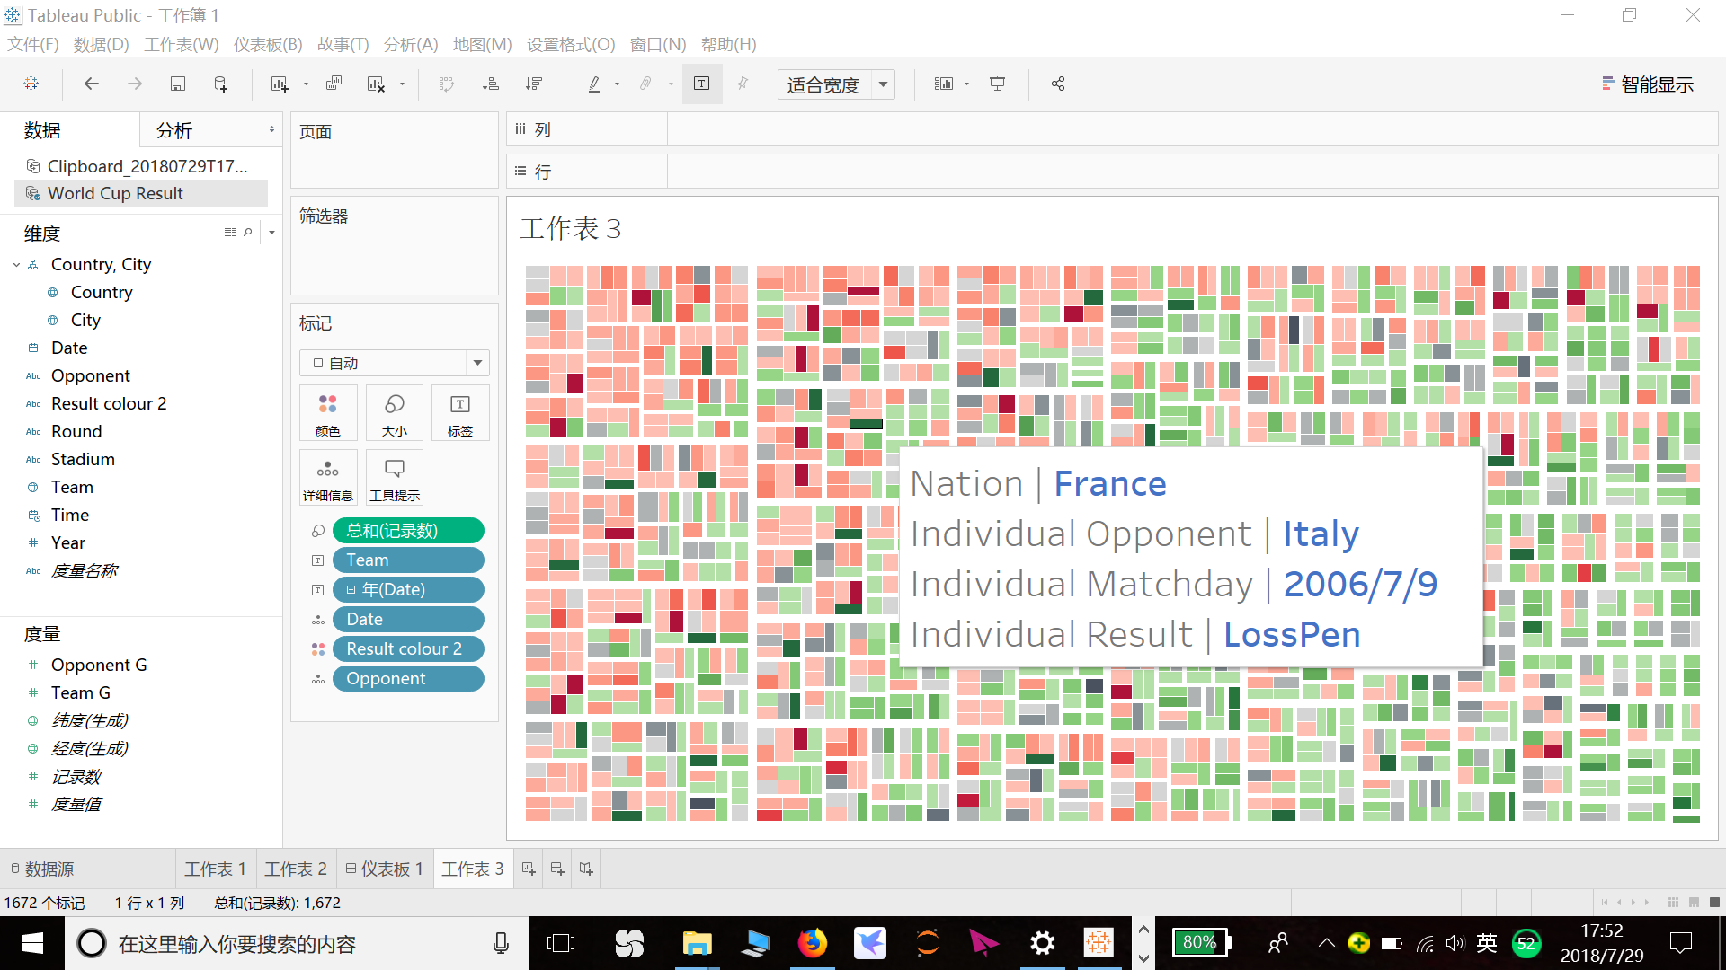Select the Opponent G measure field

click(99, 666)
